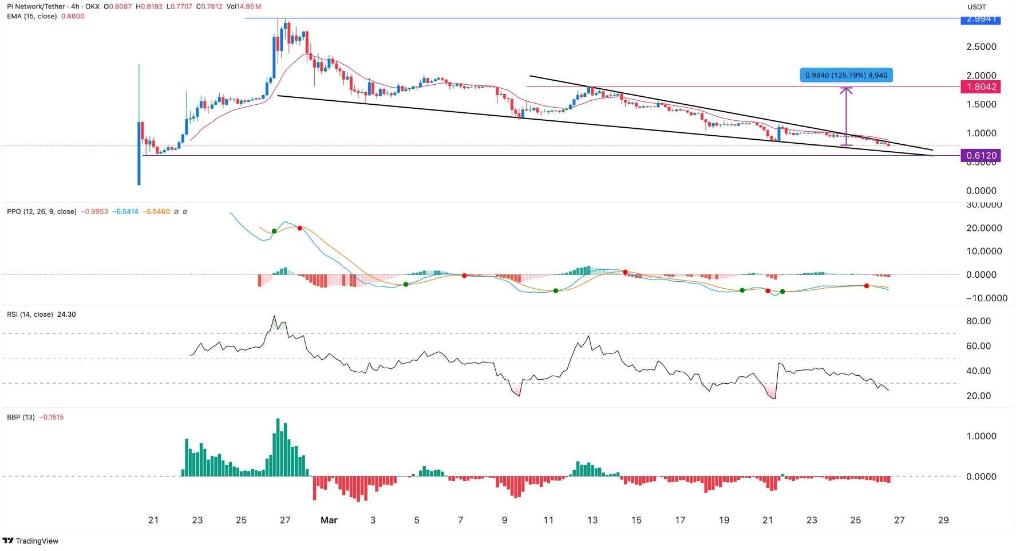Screen dimensions: 1020x551
Task: Select the RSI (14, close) legend
Action: point(30,314)
